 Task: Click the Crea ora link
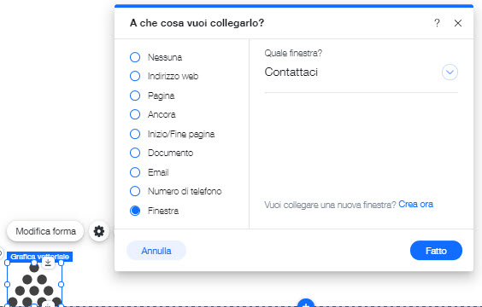point(415,205)
